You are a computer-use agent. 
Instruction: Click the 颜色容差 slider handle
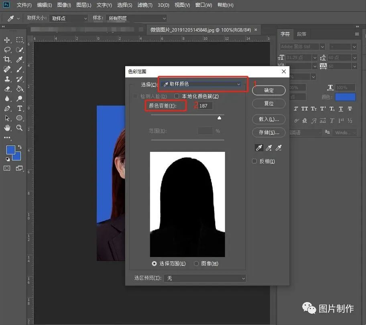(219, 118)
